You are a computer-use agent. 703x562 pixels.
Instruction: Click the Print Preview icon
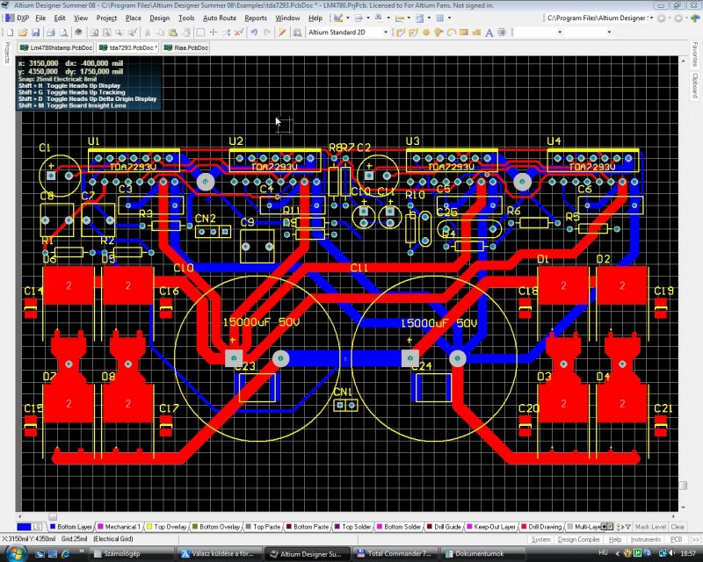[63, 32]
